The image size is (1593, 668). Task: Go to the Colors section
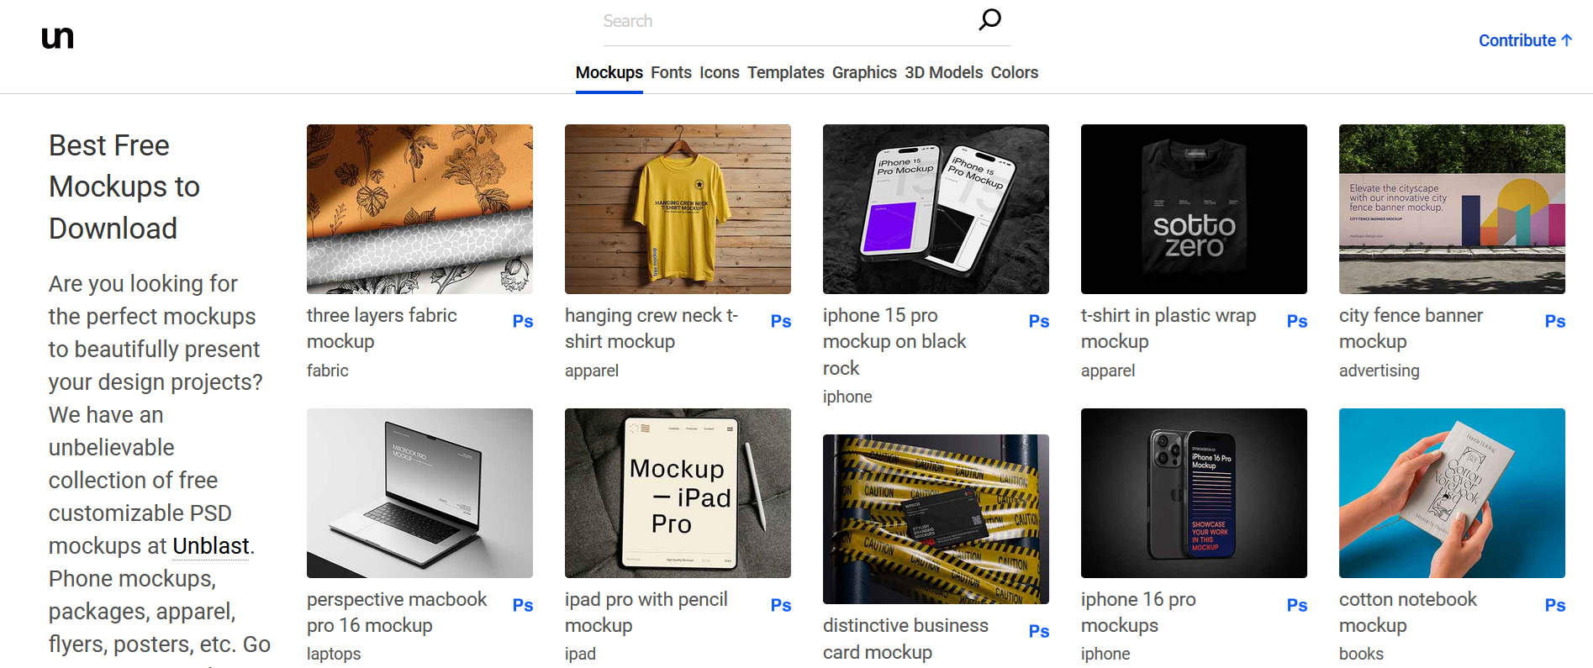tap(1014, 72)
